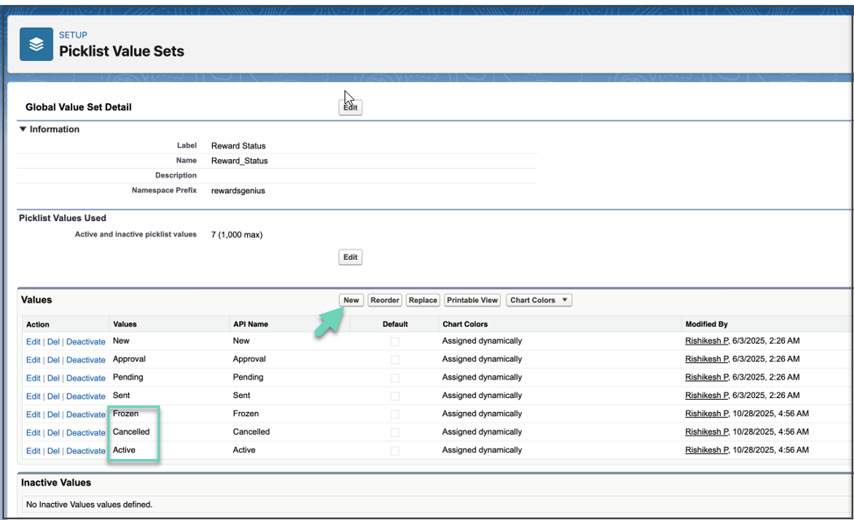854x520 pixels.
Task: Click Edit button below Picklist Values Used
Action: pos(350,257)
